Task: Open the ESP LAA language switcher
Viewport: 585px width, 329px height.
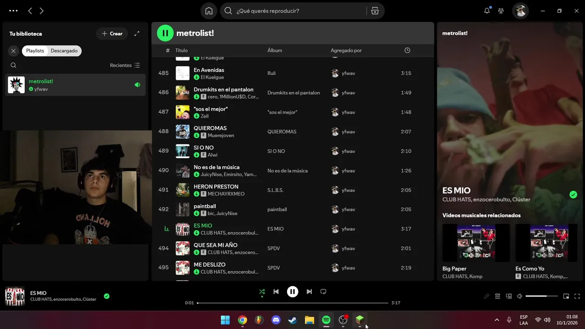Action: tap(524, 320)
